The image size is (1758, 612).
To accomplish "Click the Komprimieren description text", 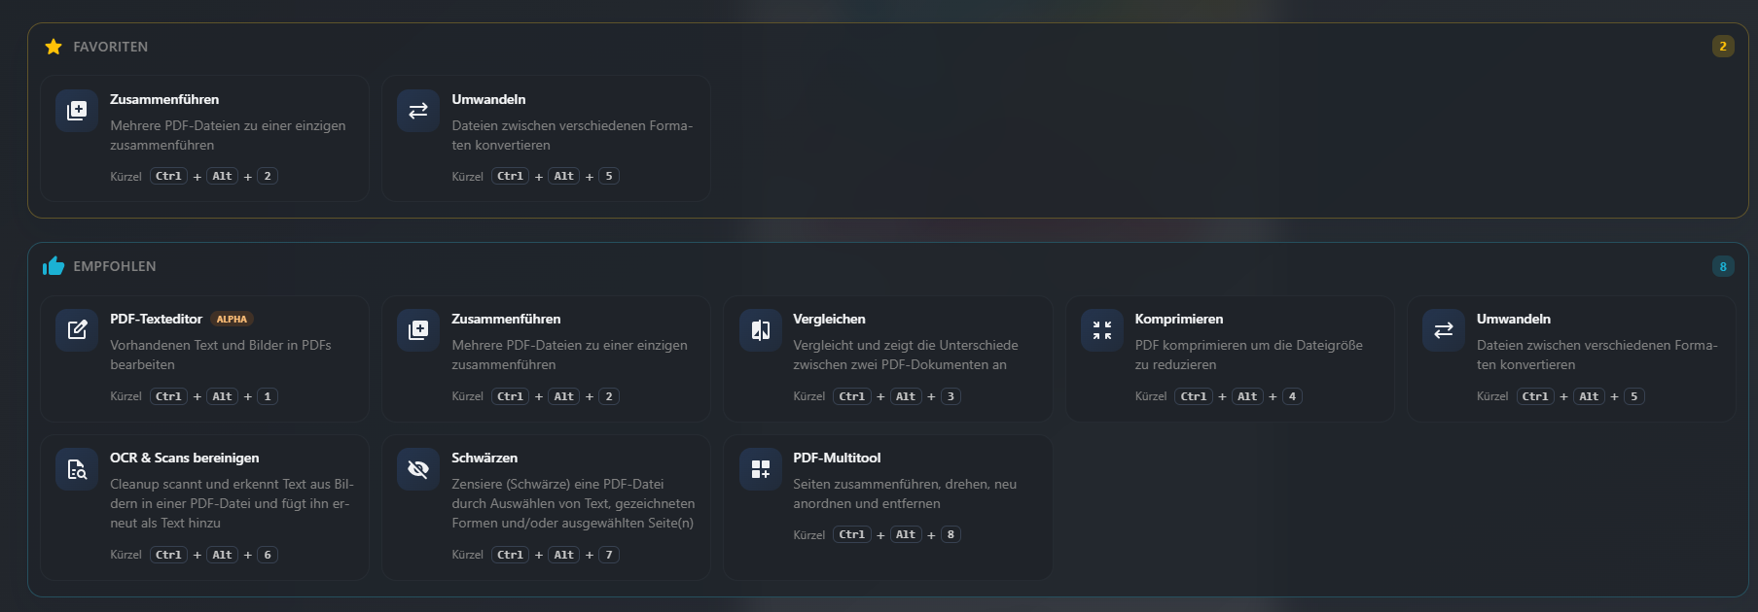I will tap(1248, 355).
